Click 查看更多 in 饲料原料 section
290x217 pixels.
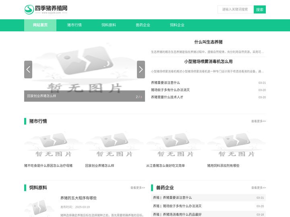coord(138,188)
